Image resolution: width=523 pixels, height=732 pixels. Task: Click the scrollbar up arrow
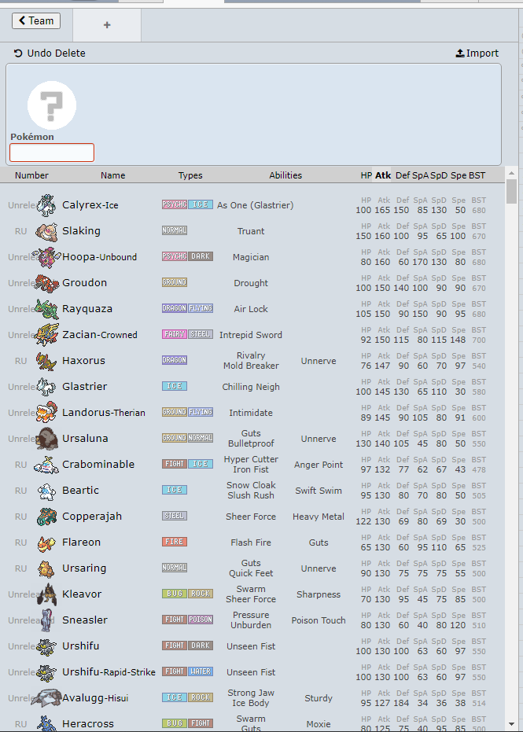[x=511, y=173]
